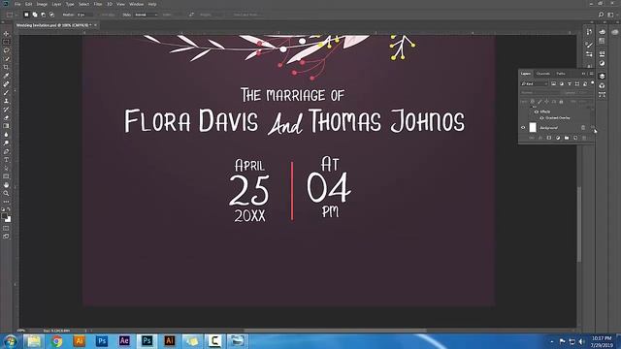This screenshot has width=621, height=349.
Task: Filter layers by smart objects
Action: point(585,83)
